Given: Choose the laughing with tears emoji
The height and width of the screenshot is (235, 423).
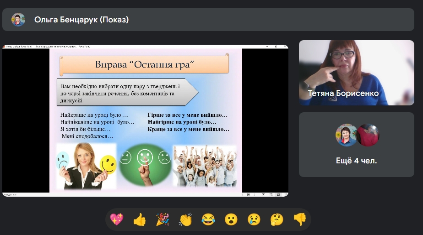Looking at the screenshot, I should 208,220.
